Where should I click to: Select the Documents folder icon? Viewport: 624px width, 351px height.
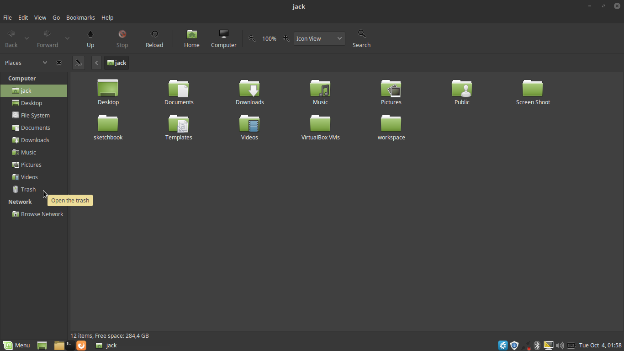click(179, 92)
